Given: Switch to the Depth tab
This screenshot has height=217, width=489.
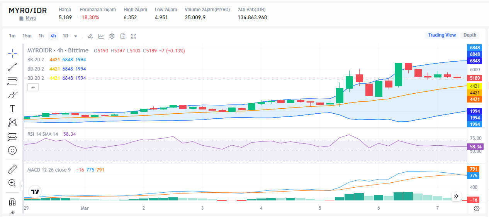Looking at the screenshot, I should [470, 35].
